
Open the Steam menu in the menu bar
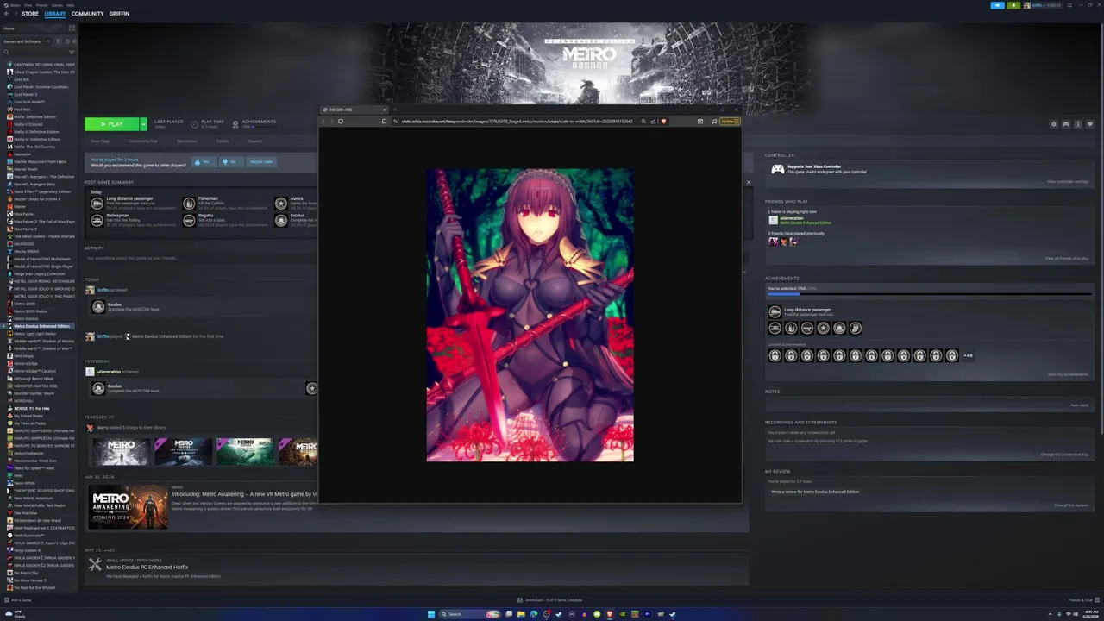click(x=16, y=4)
